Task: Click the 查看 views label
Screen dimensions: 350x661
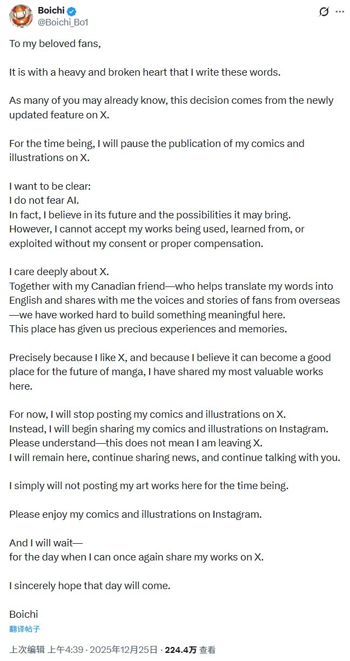Action: point(207,650)
